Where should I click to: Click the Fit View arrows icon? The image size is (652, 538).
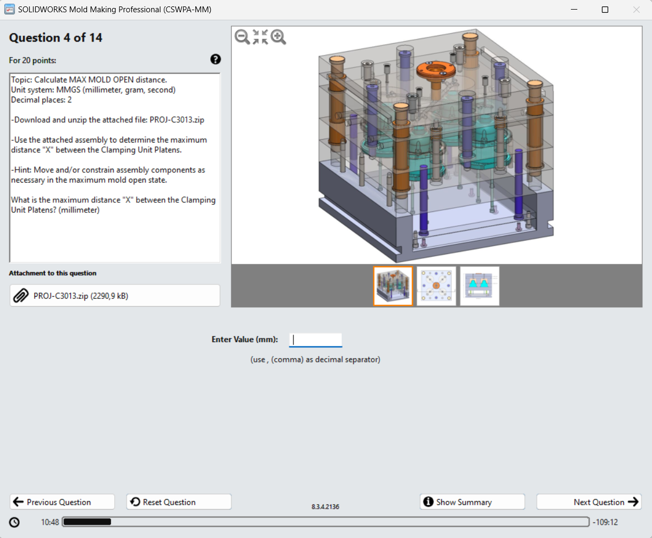(x=260, y=37)
